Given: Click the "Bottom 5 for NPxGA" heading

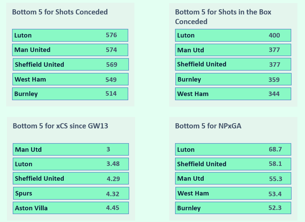Looking at the screenshot, I should coord(208,126).
